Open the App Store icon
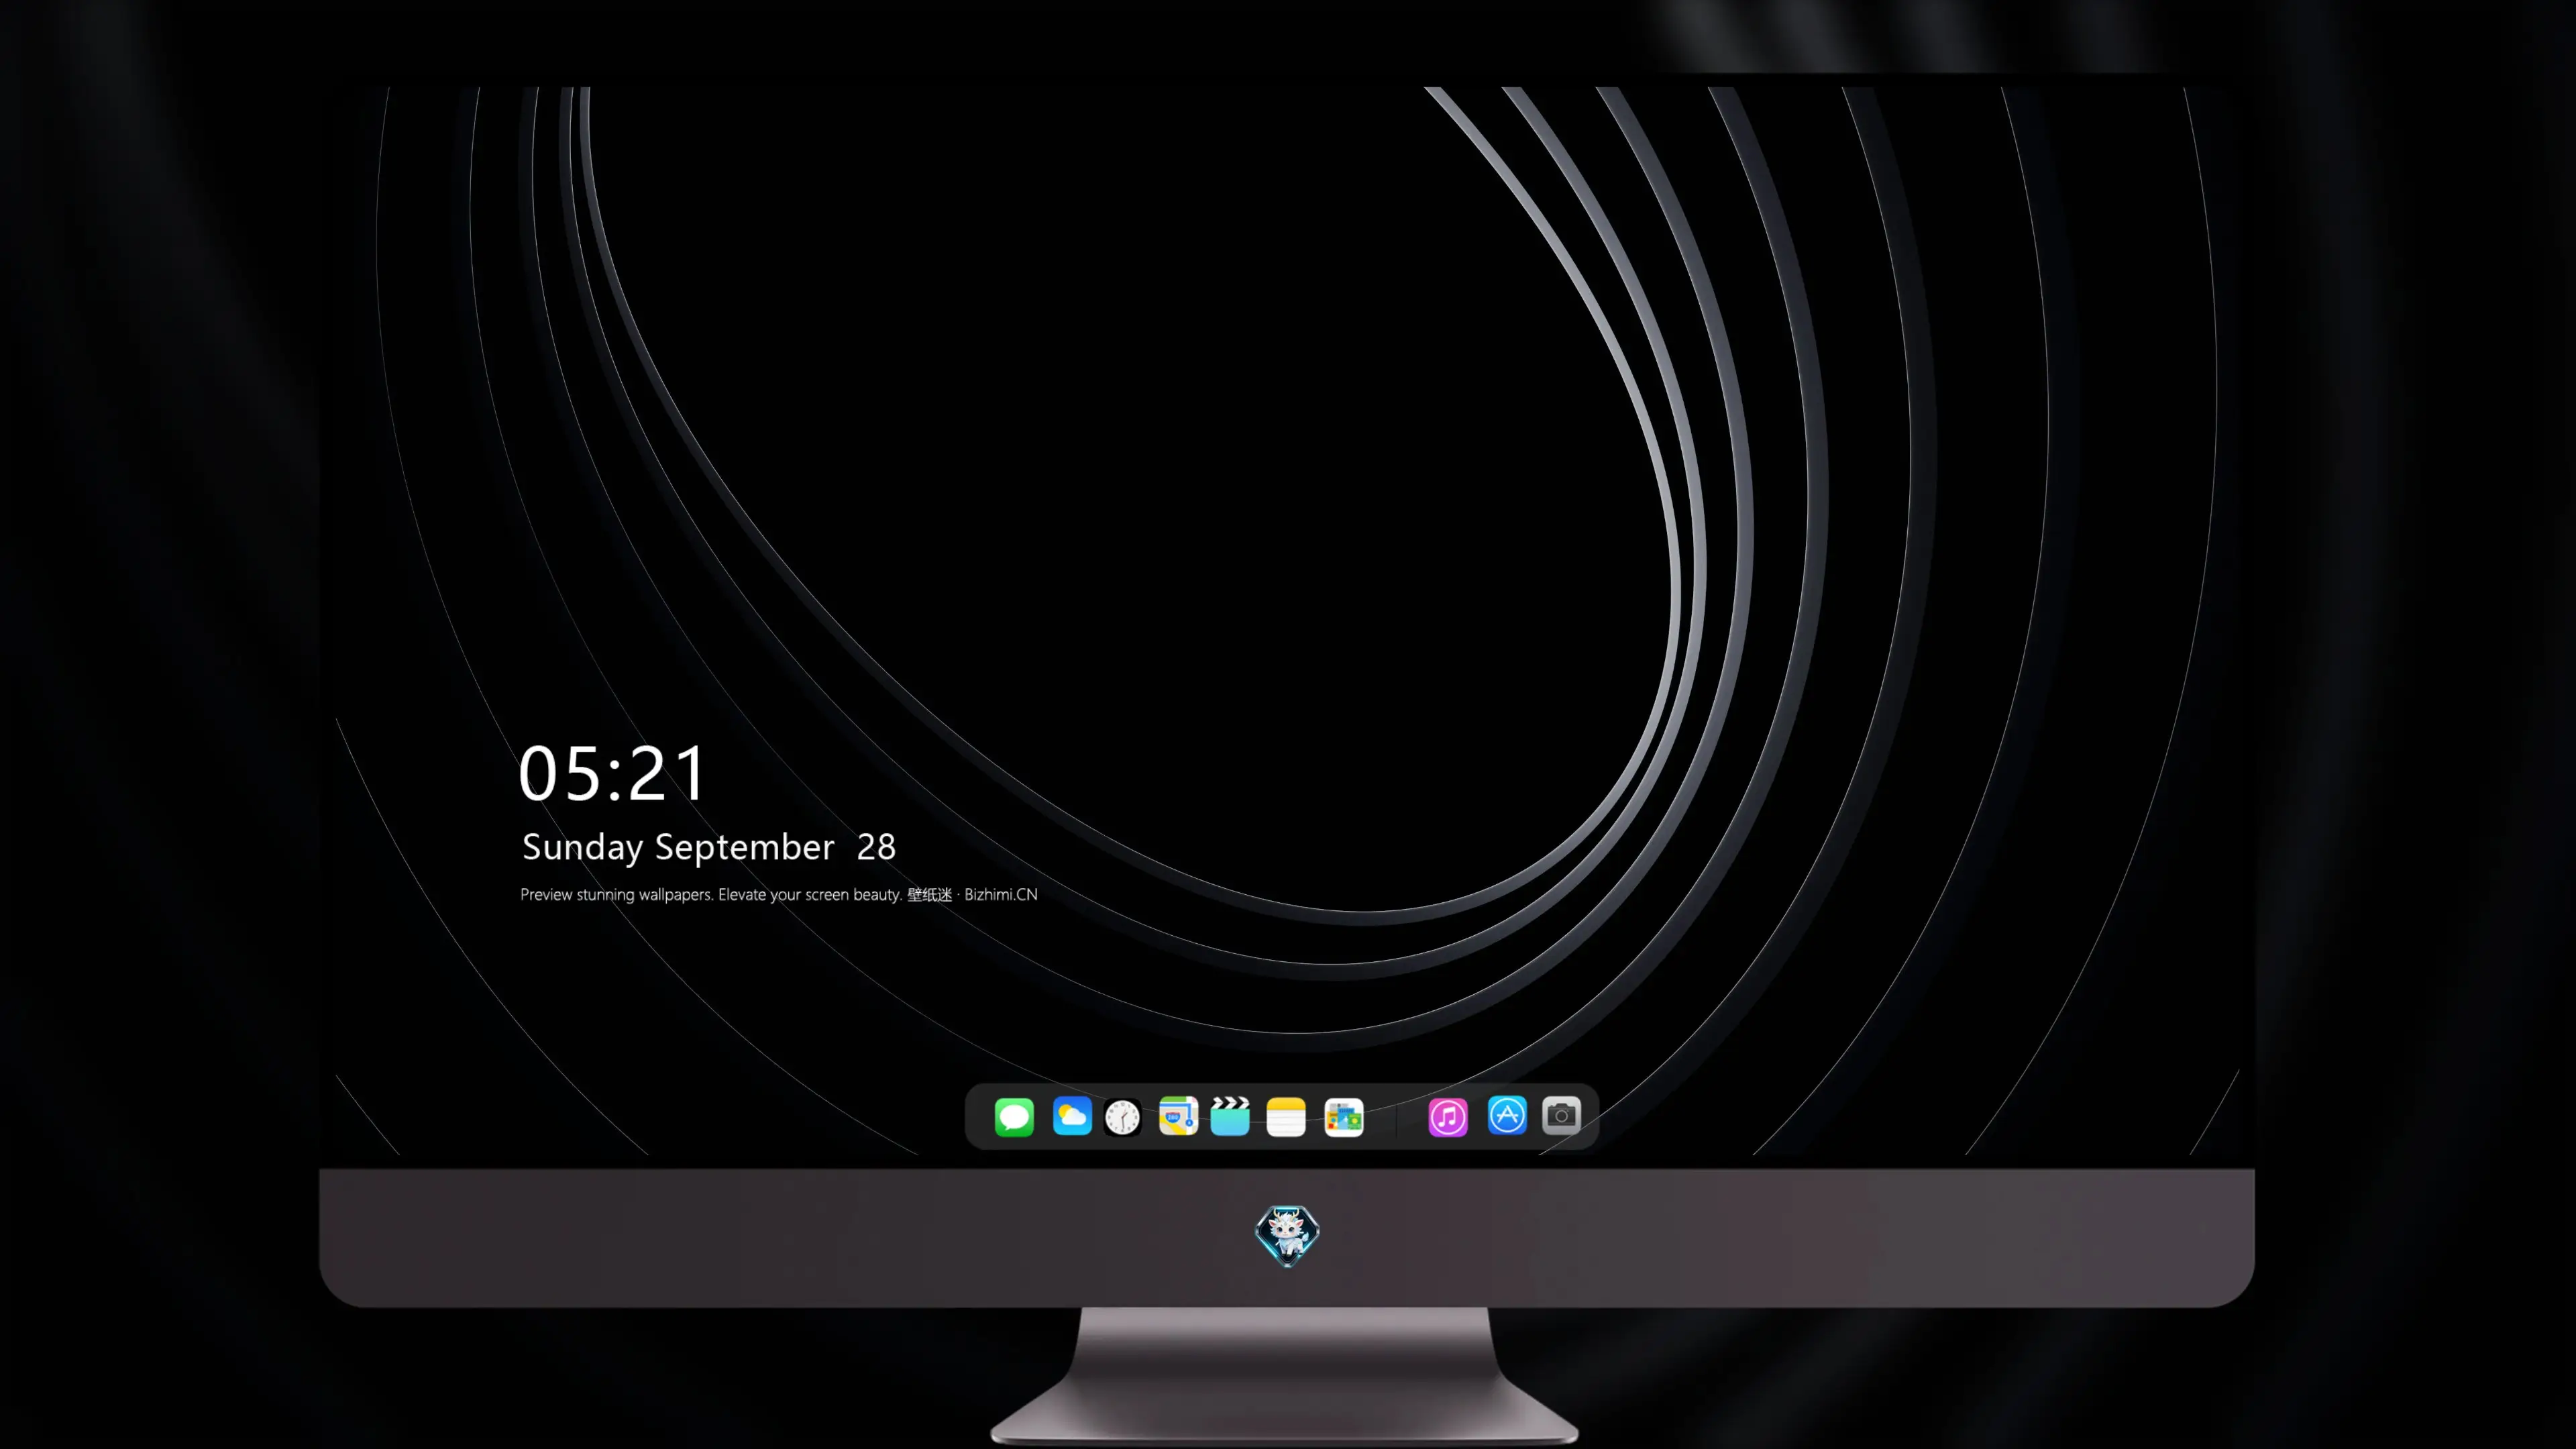 point(1507,1115)
